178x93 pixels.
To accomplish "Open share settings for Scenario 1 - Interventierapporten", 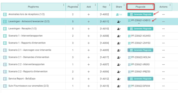I will point(119,36).
